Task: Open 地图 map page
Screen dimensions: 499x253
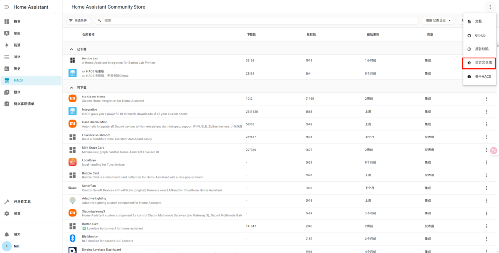Action: [18, 34]
